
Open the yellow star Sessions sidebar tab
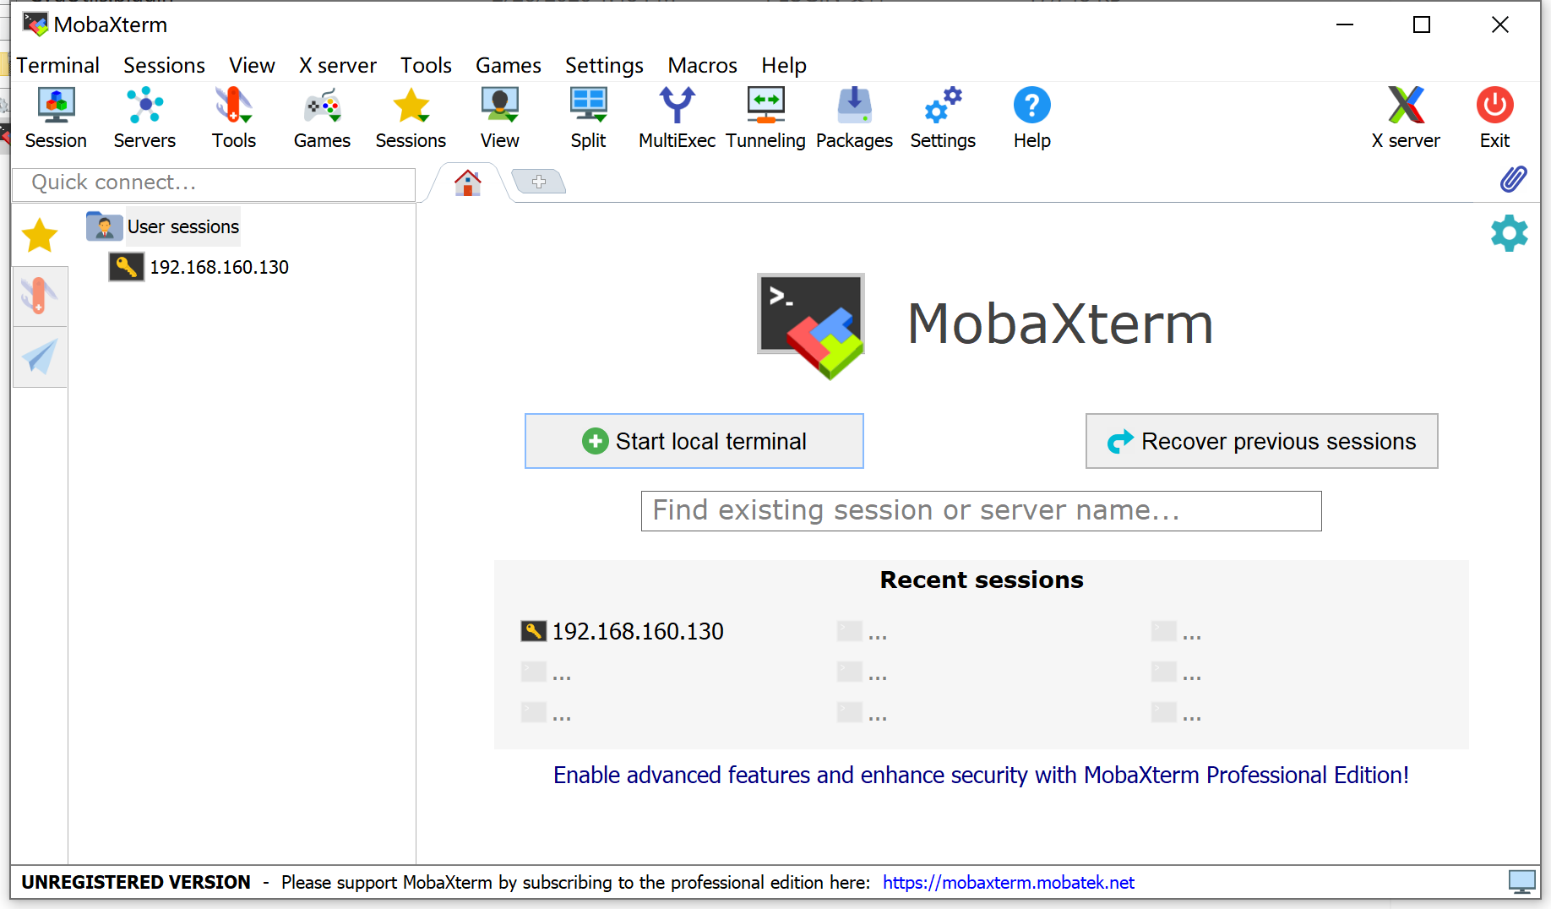[40, 235]
